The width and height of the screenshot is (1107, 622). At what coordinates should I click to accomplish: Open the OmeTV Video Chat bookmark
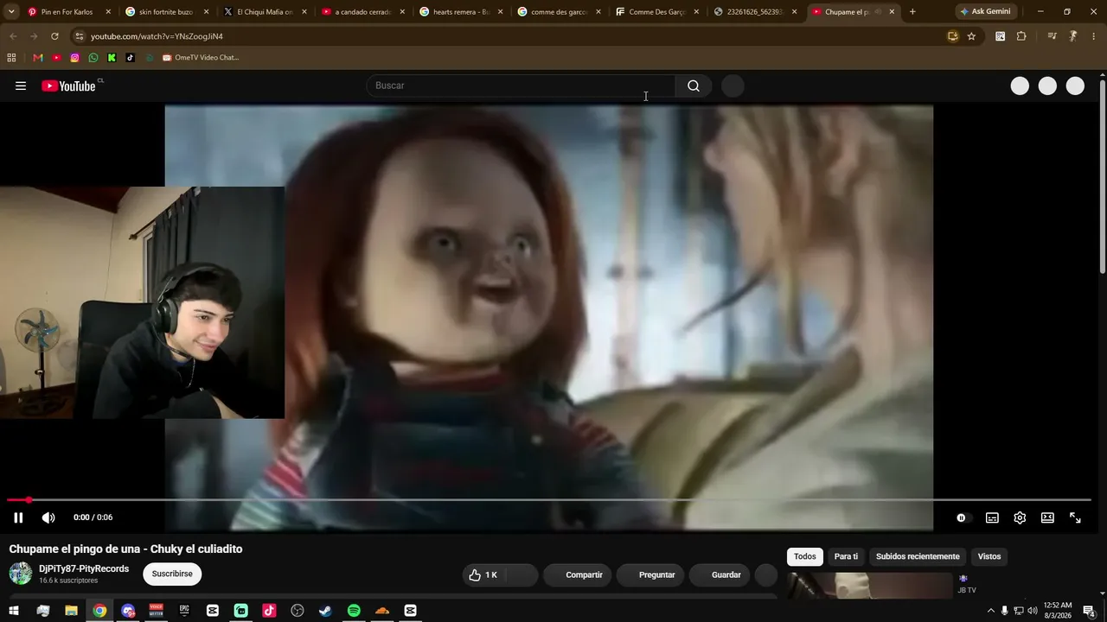(x=200, y=58)
